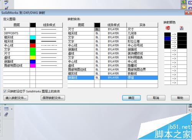Toggle only map entities not on SolidWorks layers
192x140 pixels.
(5, 91)
